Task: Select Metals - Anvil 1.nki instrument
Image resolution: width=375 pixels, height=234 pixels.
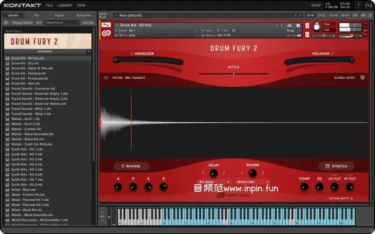Action: (x=25, y=119)
